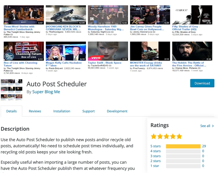Click the five gold stars rating icon
Screen dimensions: 218x173
pos(166,136)
